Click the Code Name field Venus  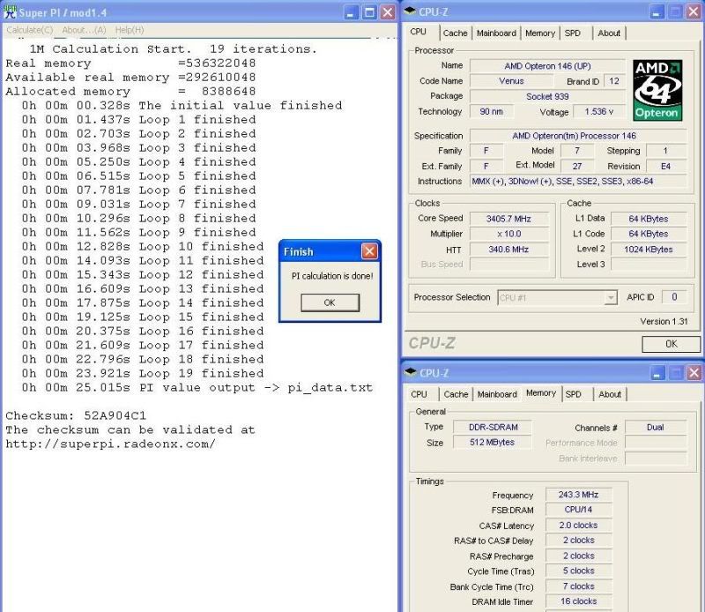coord(511,81)
